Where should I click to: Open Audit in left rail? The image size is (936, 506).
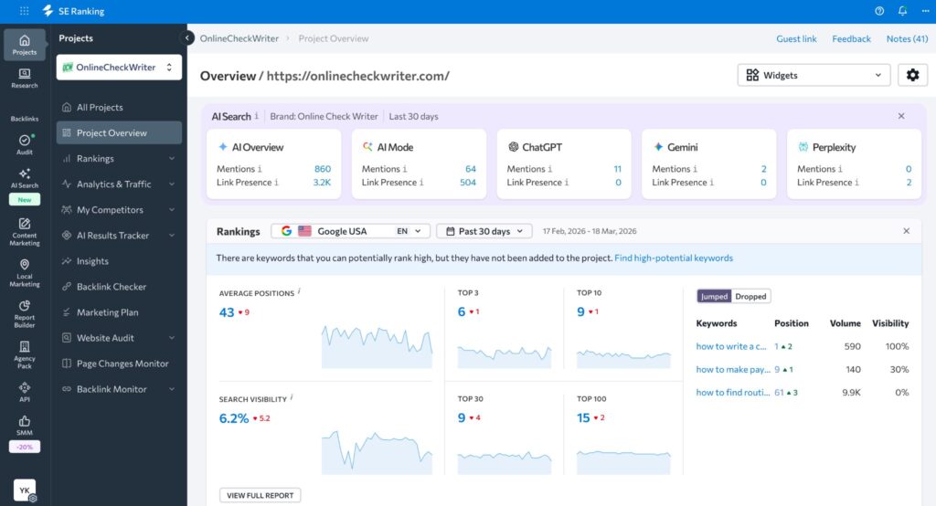(x=25, y=144)
